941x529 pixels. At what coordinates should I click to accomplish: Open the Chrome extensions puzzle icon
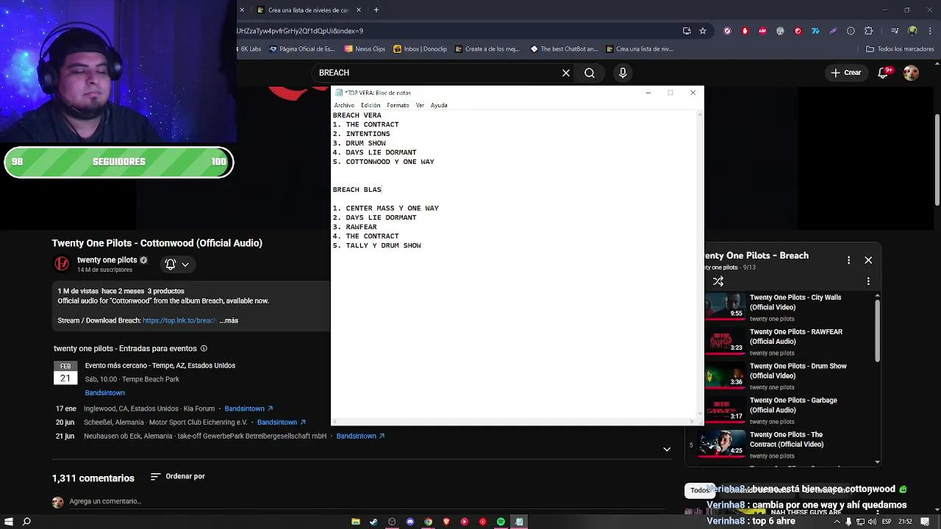[868, 31]
